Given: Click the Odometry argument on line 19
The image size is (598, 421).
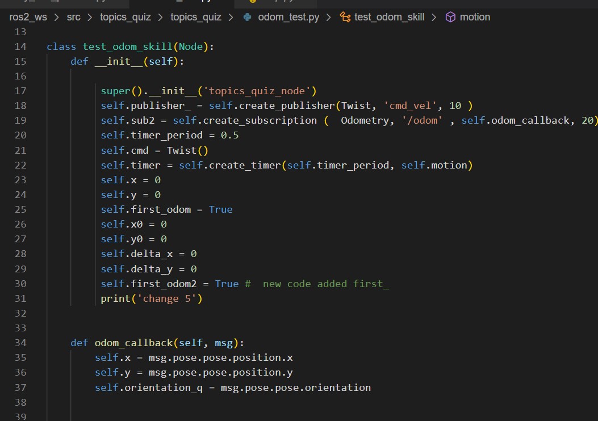Looking at the screenshot, I should (365, 120).
